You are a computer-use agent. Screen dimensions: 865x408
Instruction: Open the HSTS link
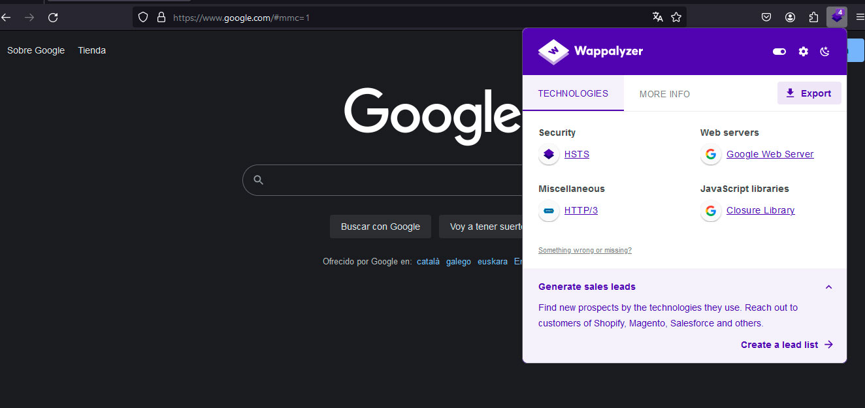point(577,155)
